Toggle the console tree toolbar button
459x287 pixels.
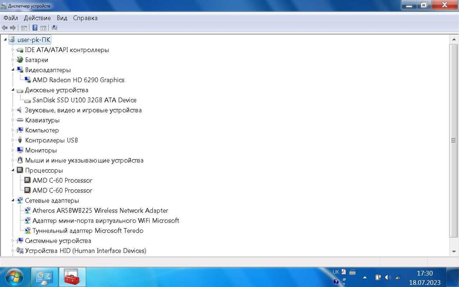(24, 28)
